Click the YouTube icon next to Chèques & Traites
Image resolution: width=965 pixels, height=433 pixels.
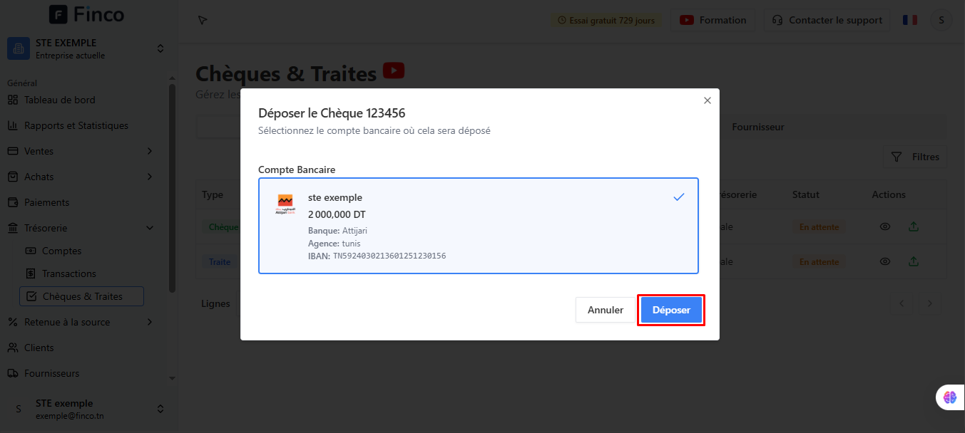(x=394, y=71)
